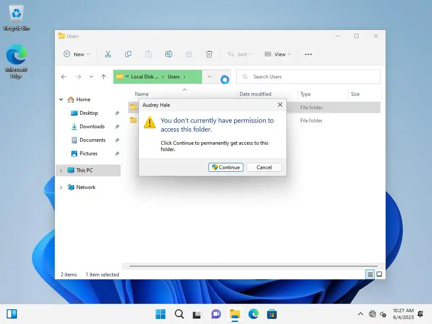The image size is (432, 324).
Task: Open the notification center icon
Action: coord(421,314)
